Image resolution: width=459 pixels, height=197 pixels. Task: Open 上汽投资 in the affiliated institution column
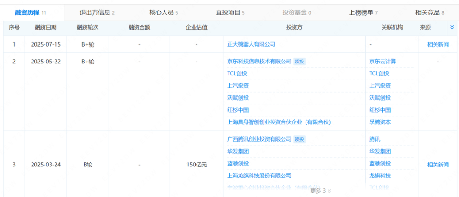pos(380,86)
